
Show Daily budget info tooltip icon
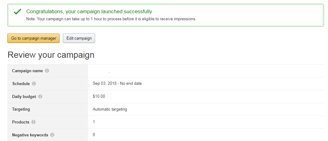[x=41, y=96]
